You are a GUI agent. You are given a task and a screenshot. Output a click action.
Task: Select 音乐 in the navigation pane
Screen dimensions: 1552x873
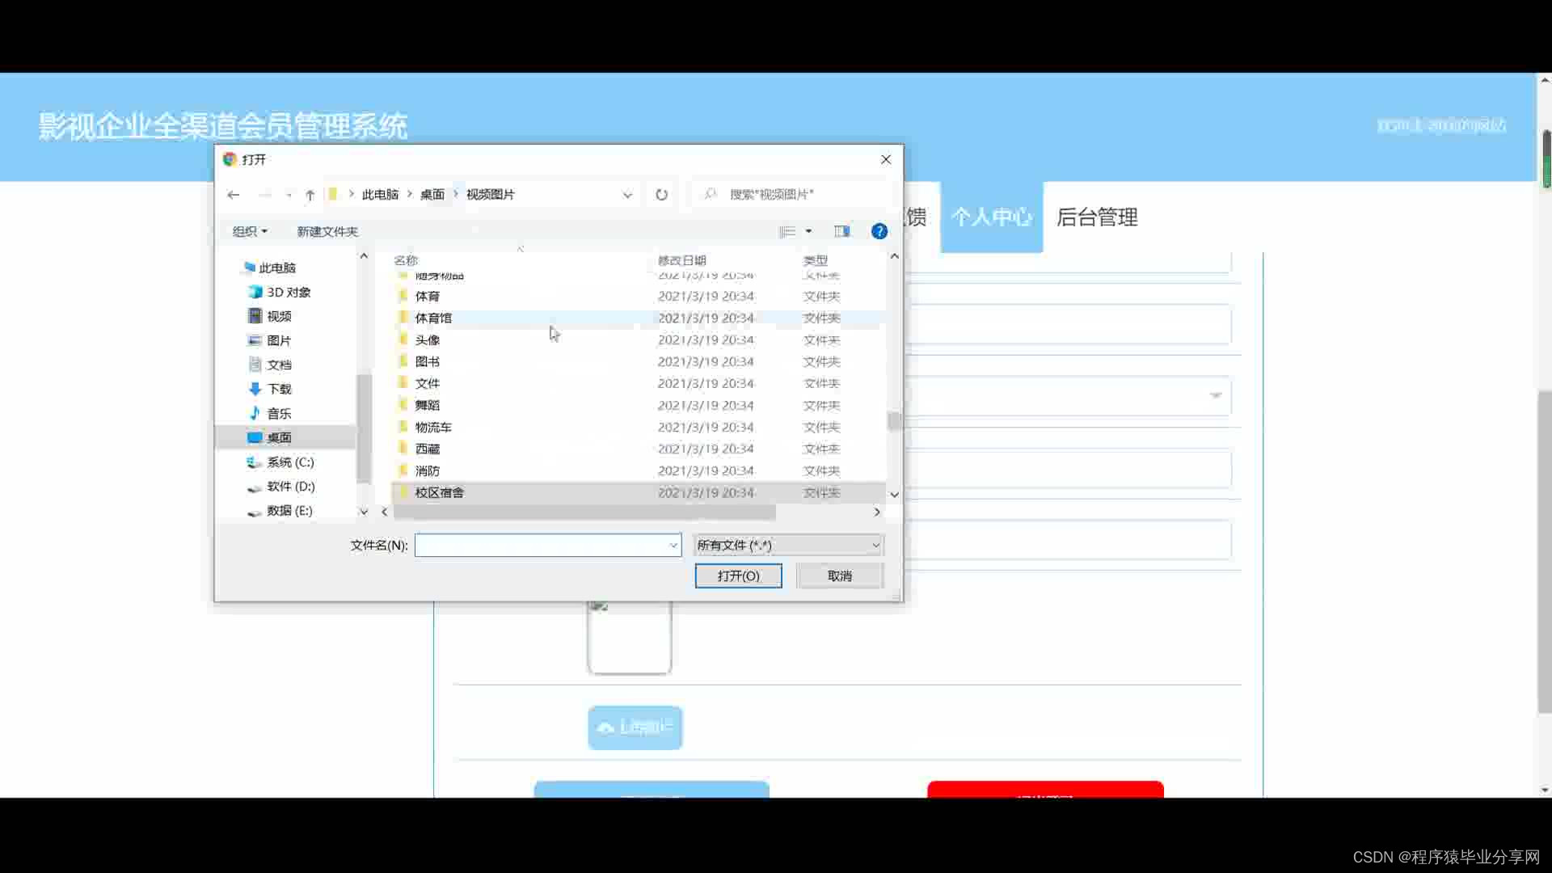click(x=279, y=414)
